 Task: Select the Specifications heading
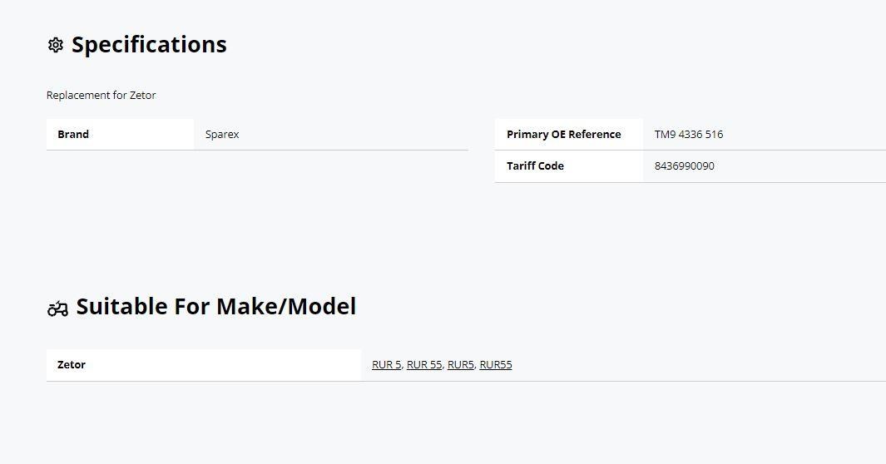[x=149, y=45]
